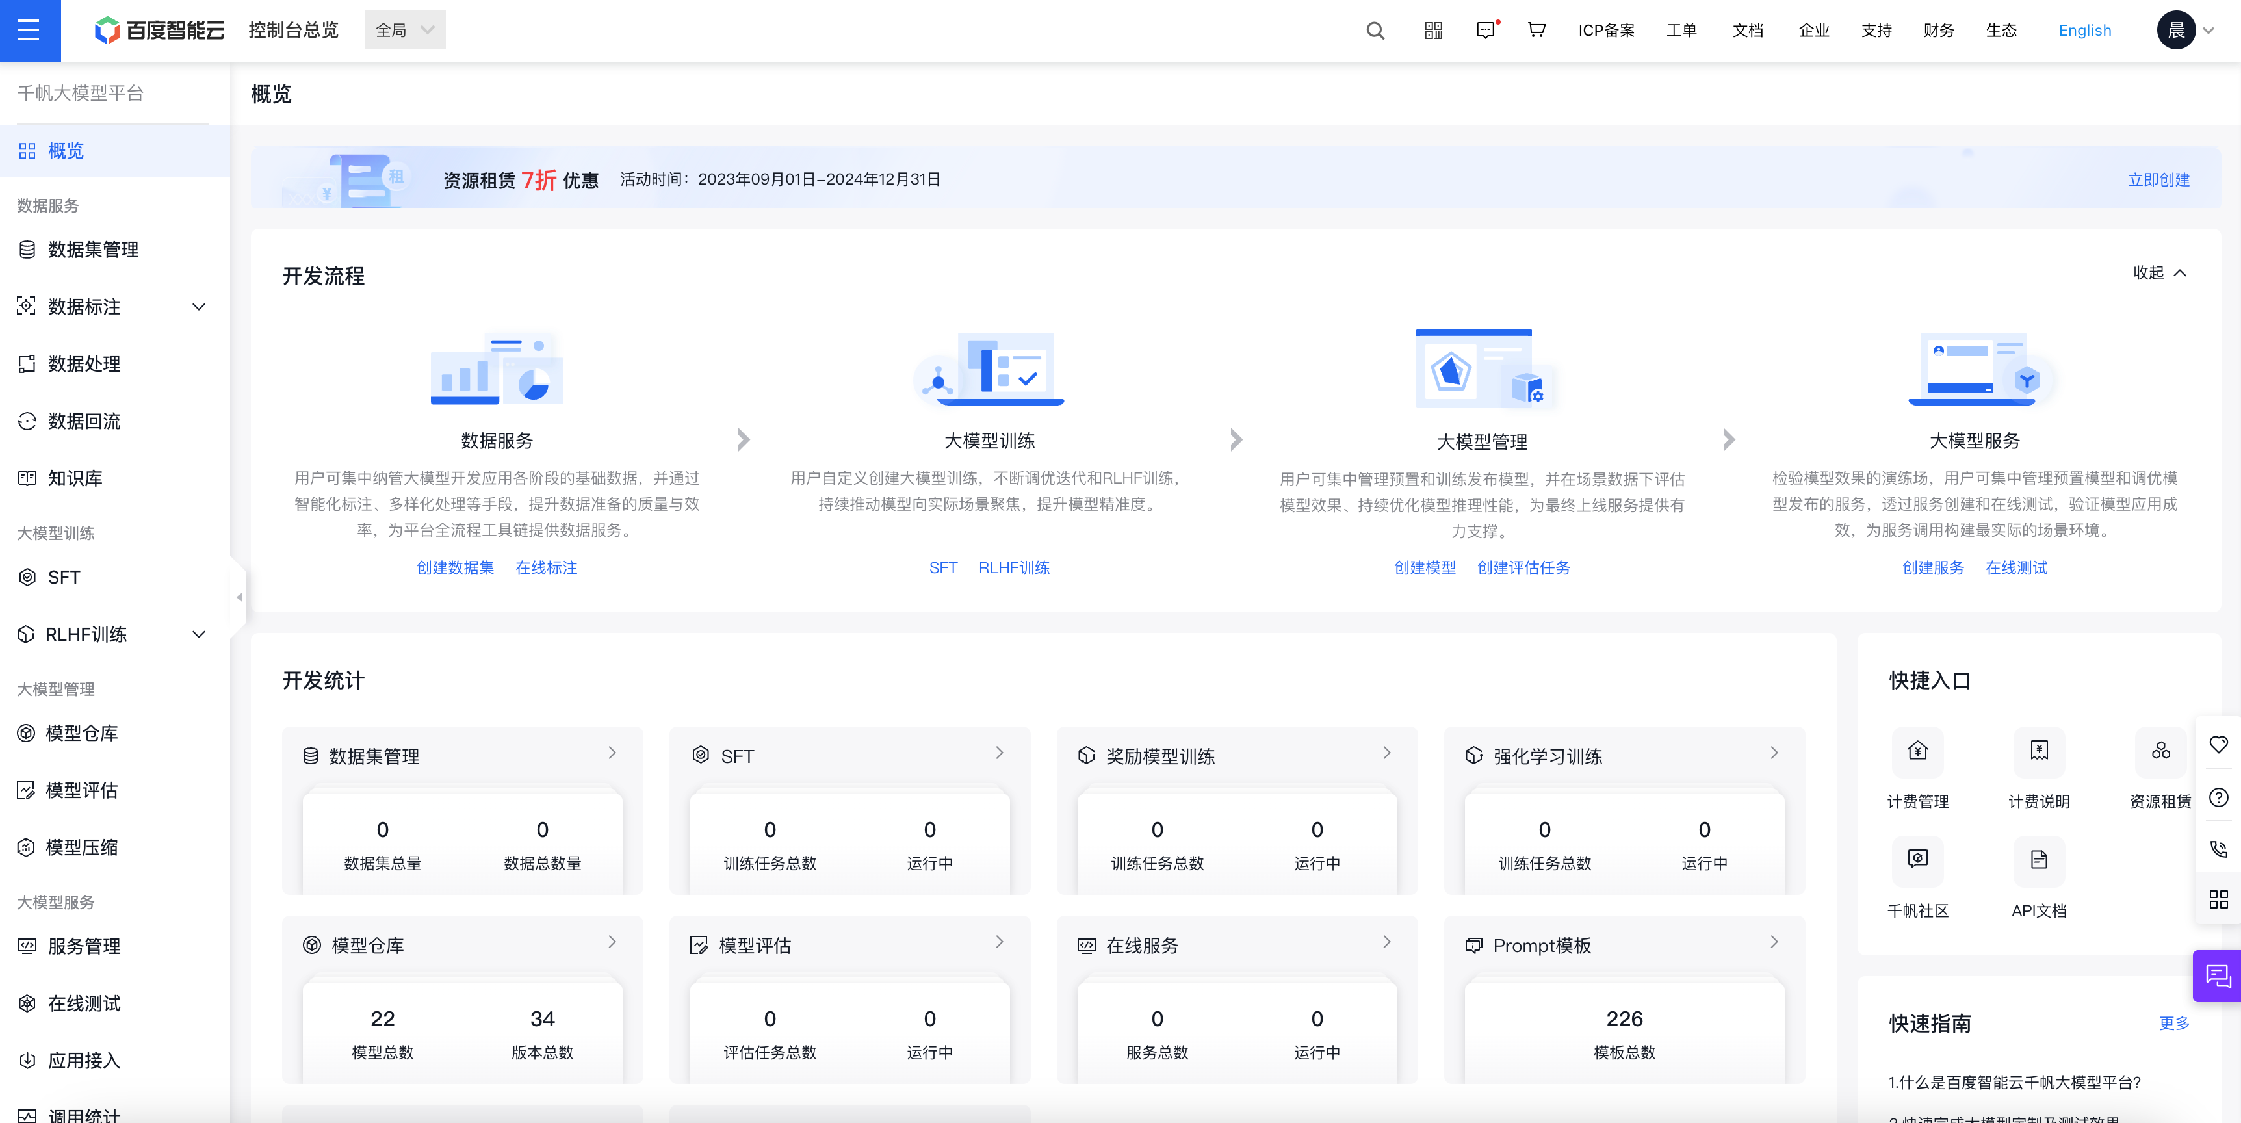Switch language to English
Image resolution: width=2241 pixels, height=1123 pixels.
pos(2084,31)
